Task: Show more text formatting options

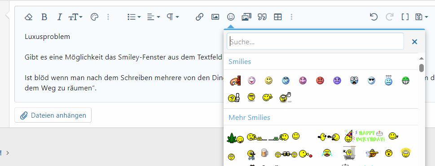Action: coord(108,17)
